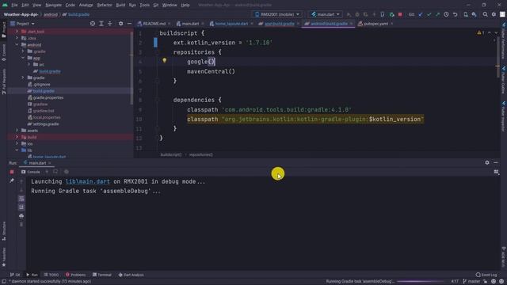The image size is (507, 285).
Task: Show Git history clock icon
Action: click(x=446, y=14)
